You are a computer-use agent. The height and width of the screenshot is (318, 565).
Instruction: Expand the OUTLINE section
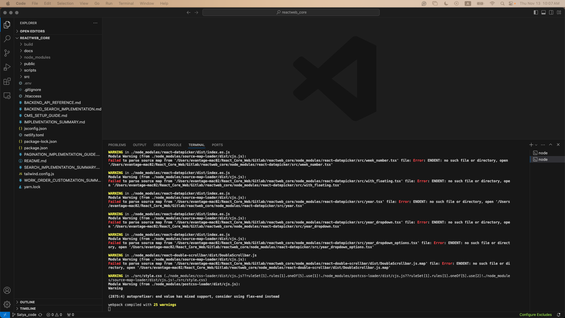[27, 302]
